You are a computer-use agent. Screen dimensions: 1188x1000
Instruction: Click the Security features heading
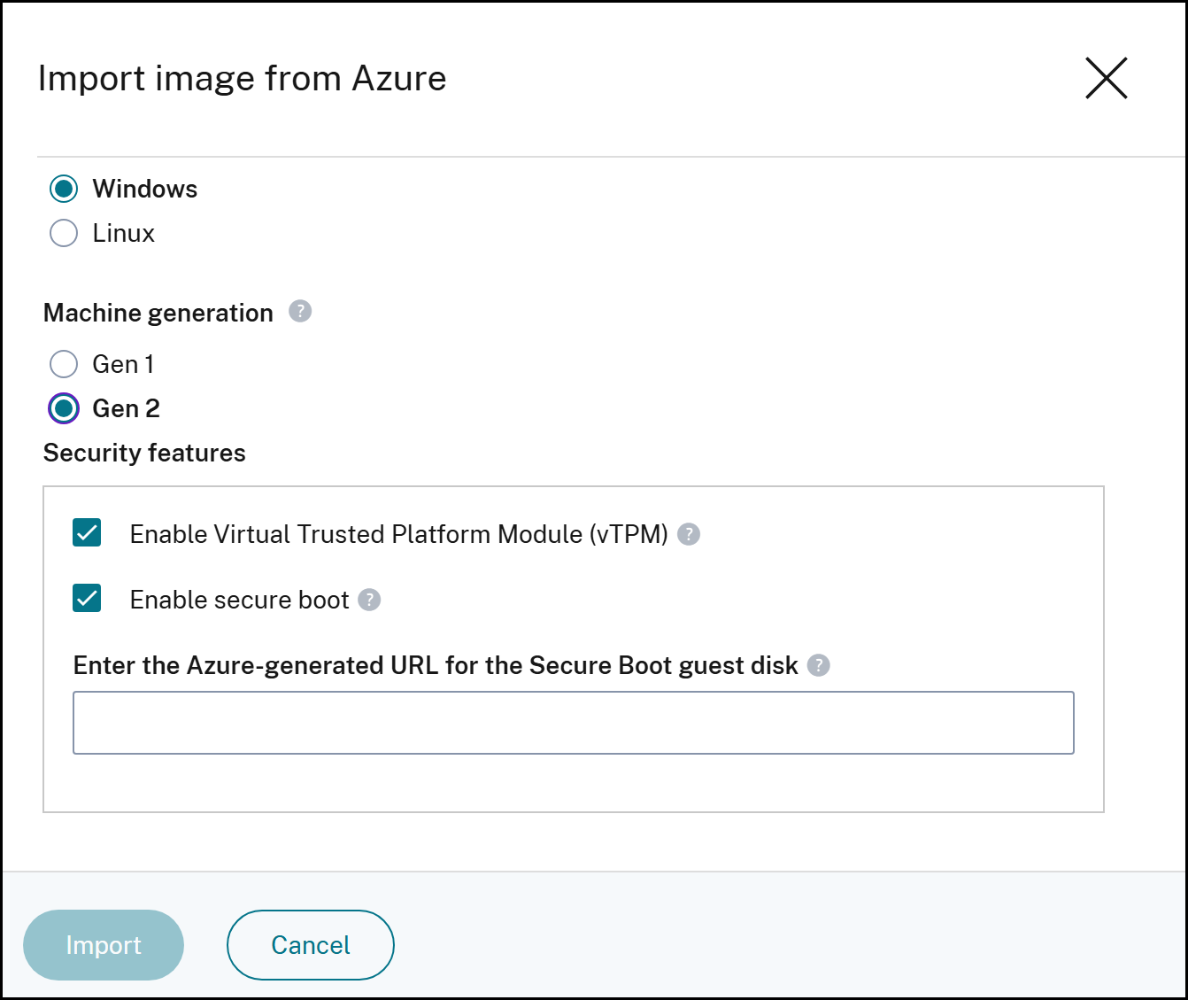(144, 453)
